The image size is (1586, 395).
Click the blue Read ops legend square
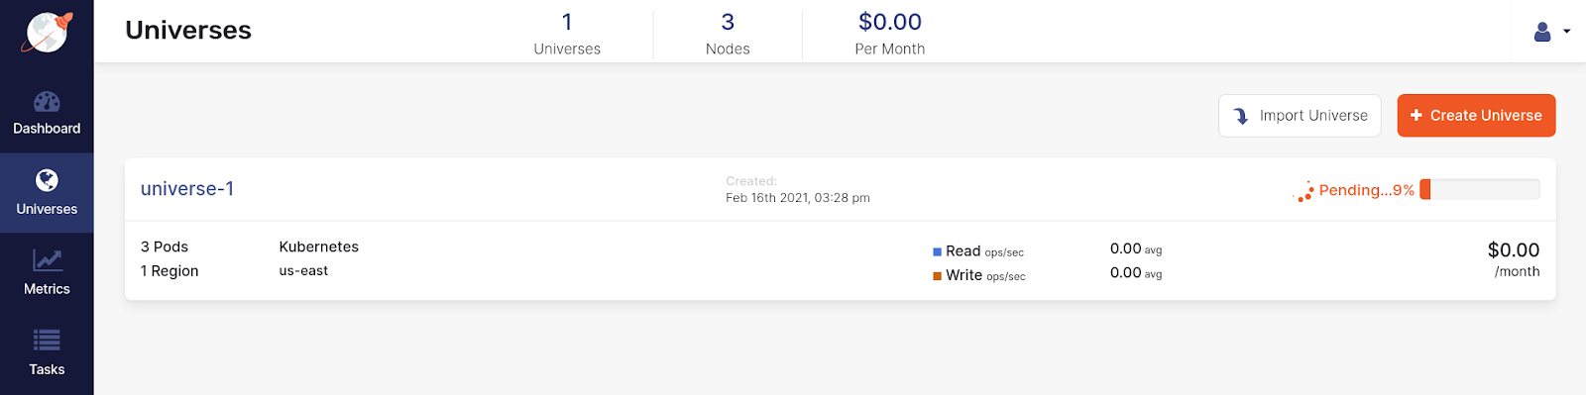coord(937,252)
